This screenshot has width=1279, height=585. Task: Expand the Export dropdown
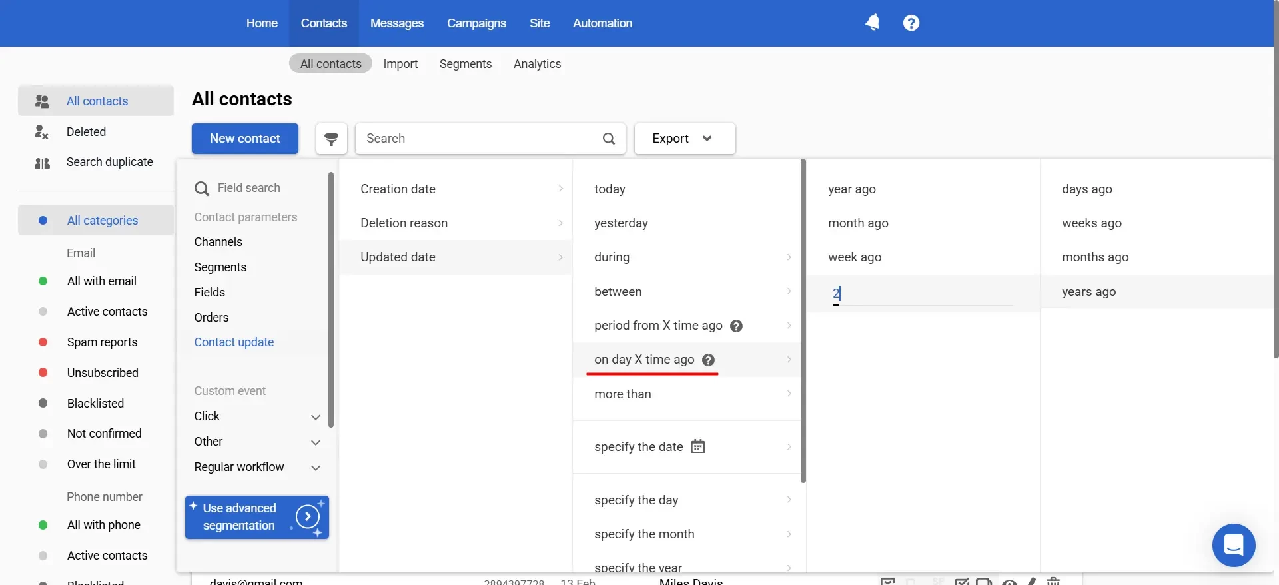pyautogui.click(x=684, y=139)
